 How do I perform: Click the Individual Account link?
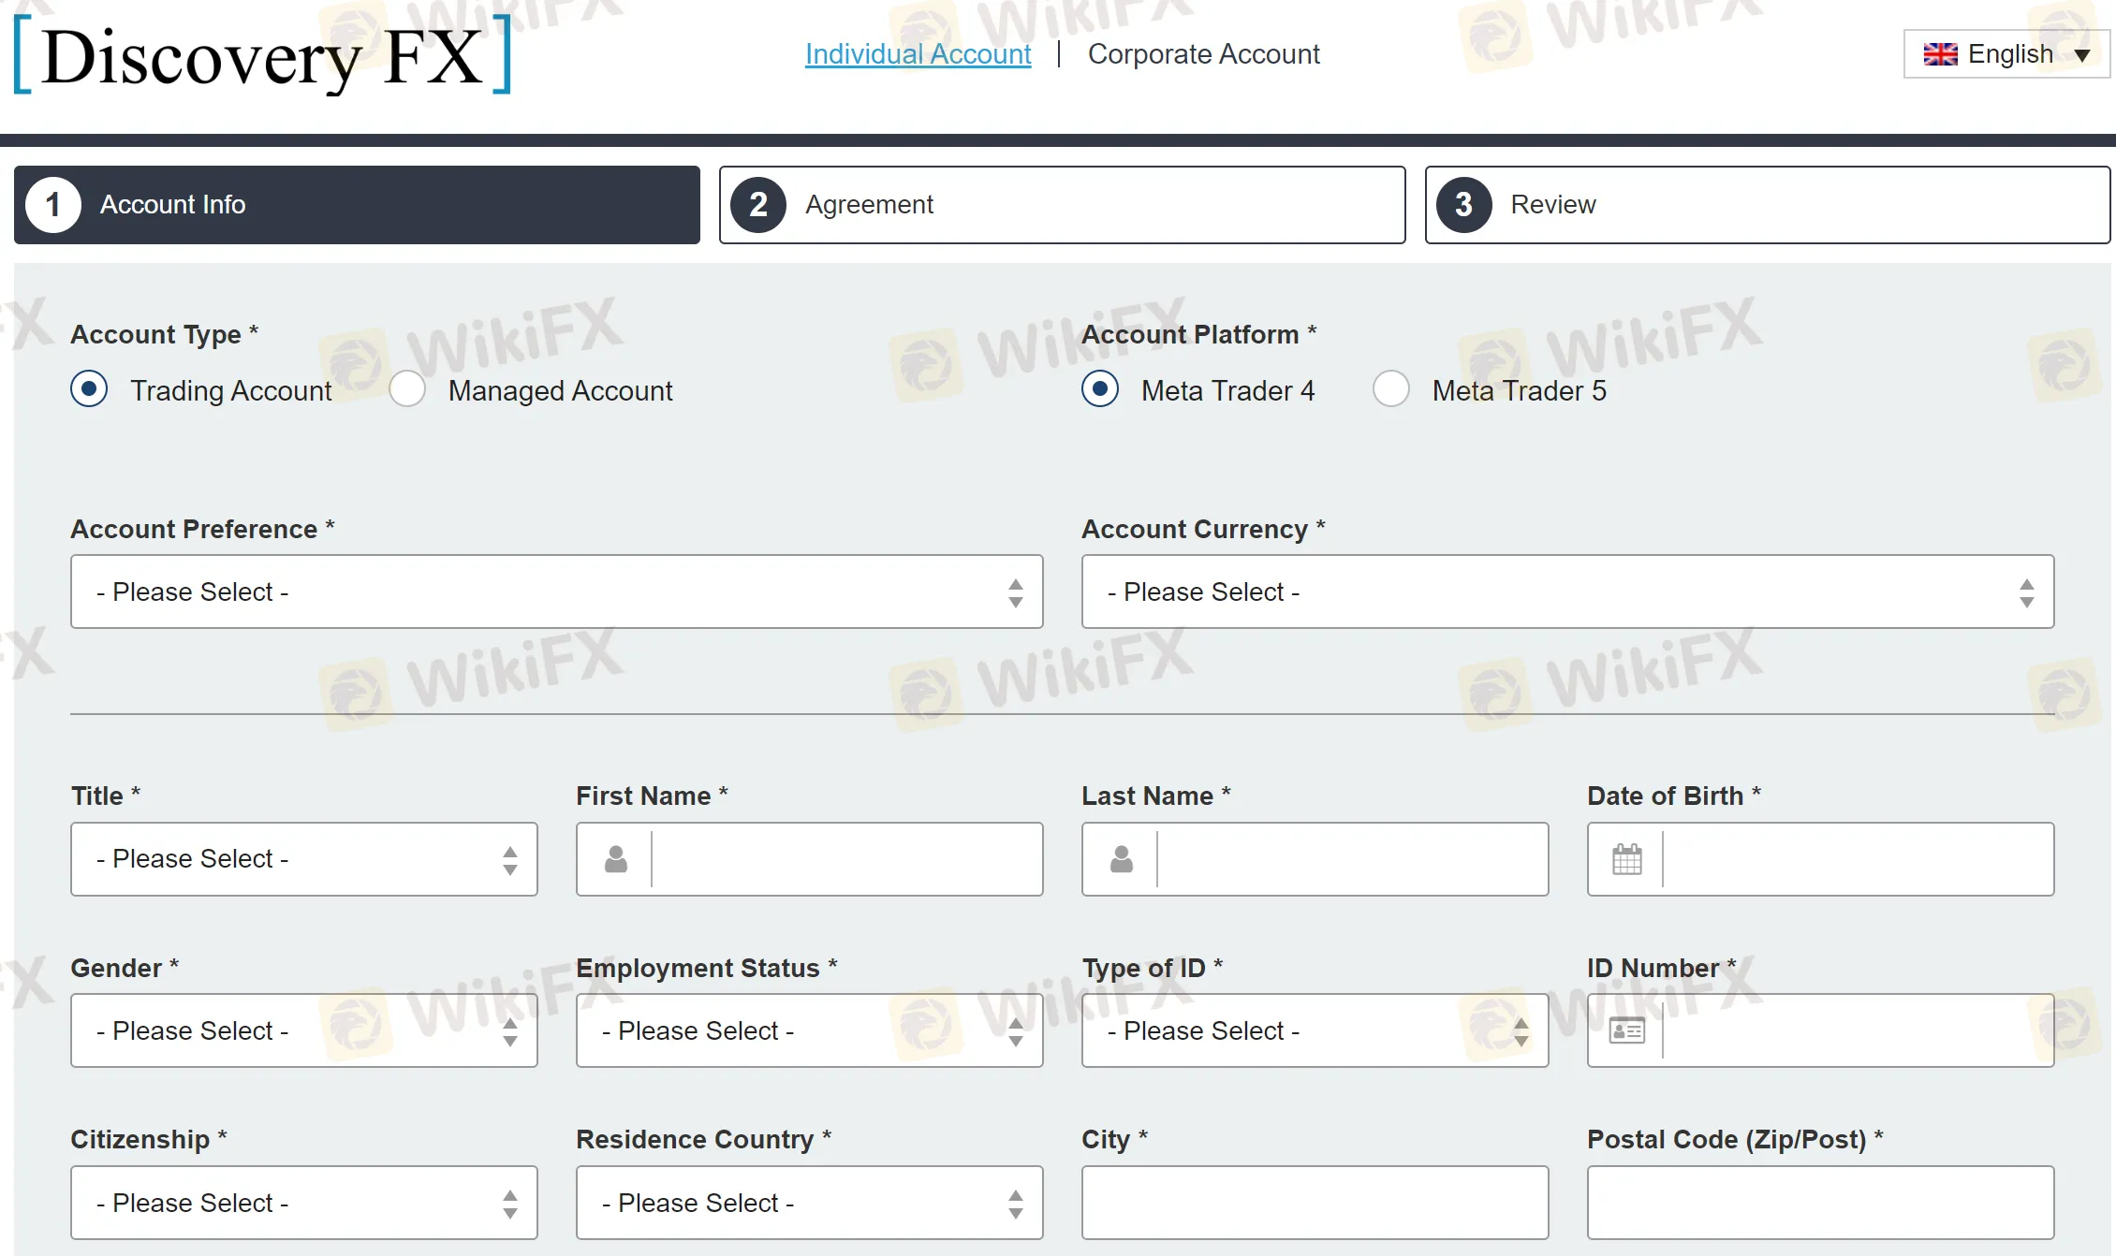918,54
